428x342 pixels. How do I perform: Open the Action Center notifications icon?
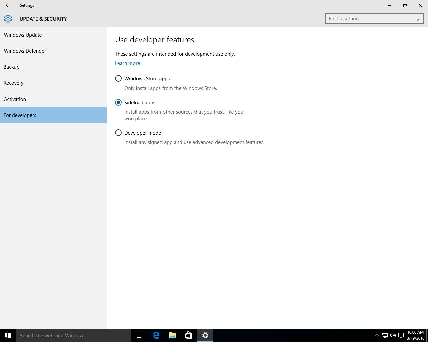[x=401, y=335]
